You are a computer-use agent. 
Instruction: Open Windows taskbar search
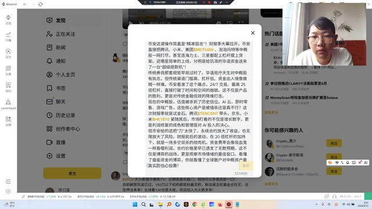point(144,204)
